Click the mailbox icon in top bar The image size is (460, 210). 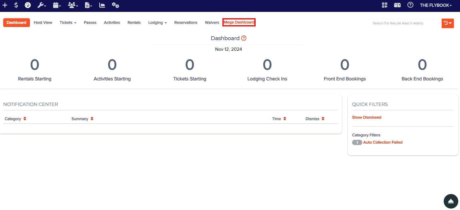[397, 5]
